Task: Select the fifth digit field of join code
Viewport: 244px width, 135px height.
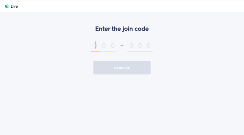Action: tap(140, 46)
